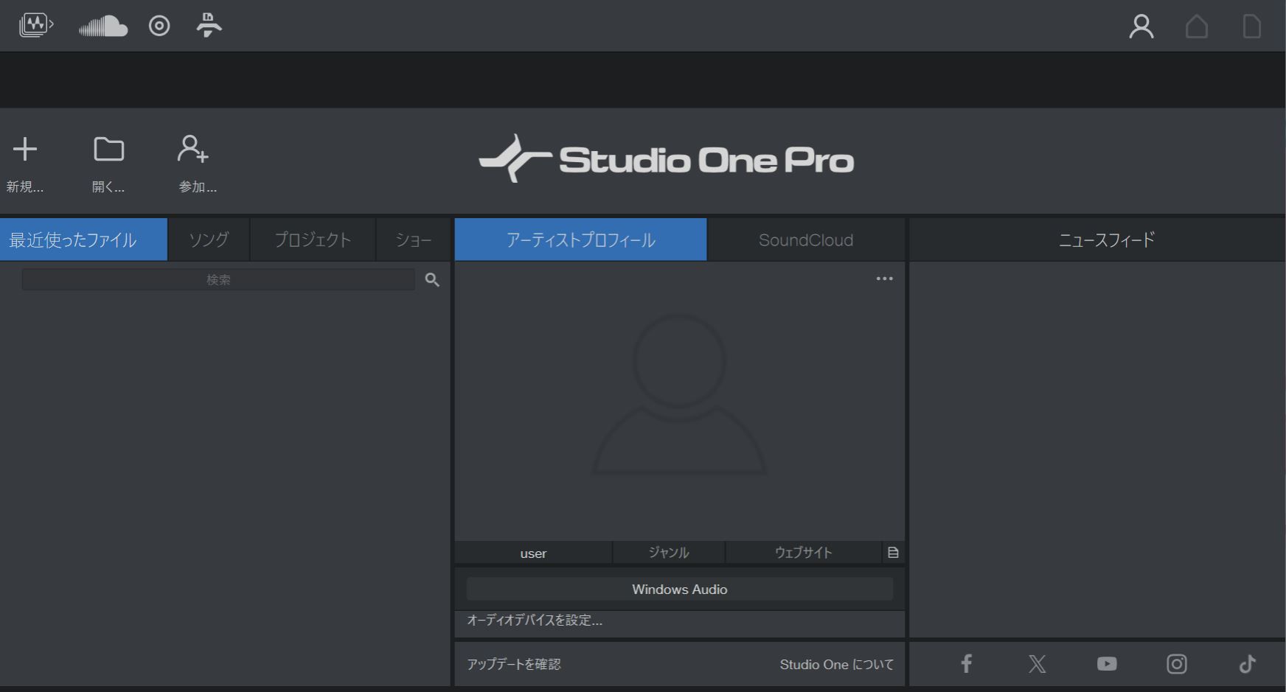Go to the Start page home icon
1286x692 pixels.
click(x=1197, y=27)
